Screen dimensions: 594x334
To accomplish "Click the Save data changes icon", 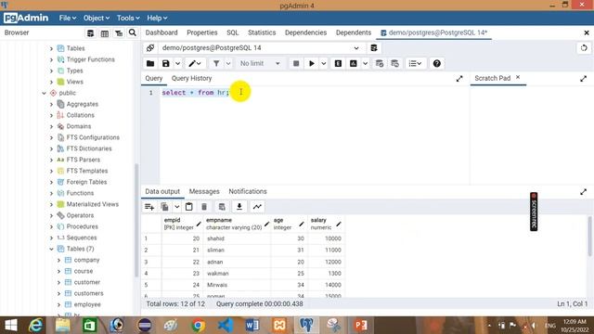I will point(222,207).
